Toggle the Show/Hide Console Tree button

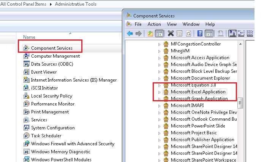pyautogui.click(x=159, y=33)
